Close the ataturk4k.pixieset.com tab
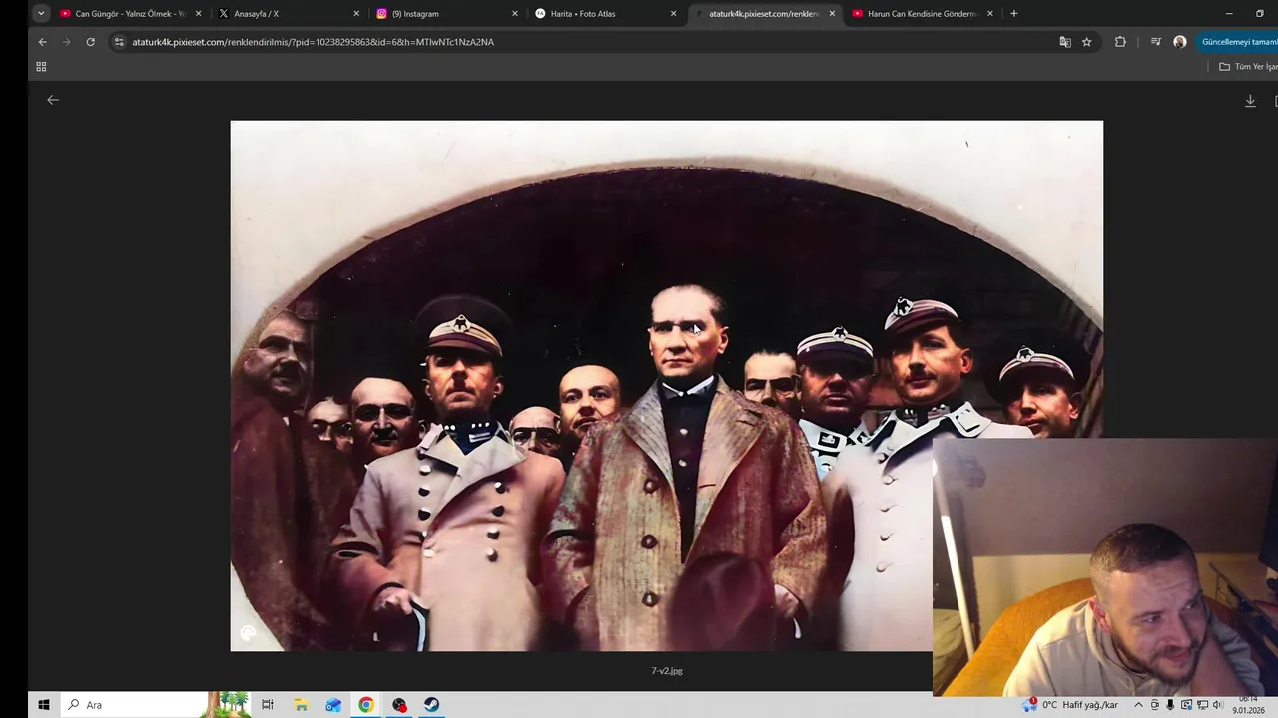Viewport: 1278px width, 718px height. click(x=832, y=14)
